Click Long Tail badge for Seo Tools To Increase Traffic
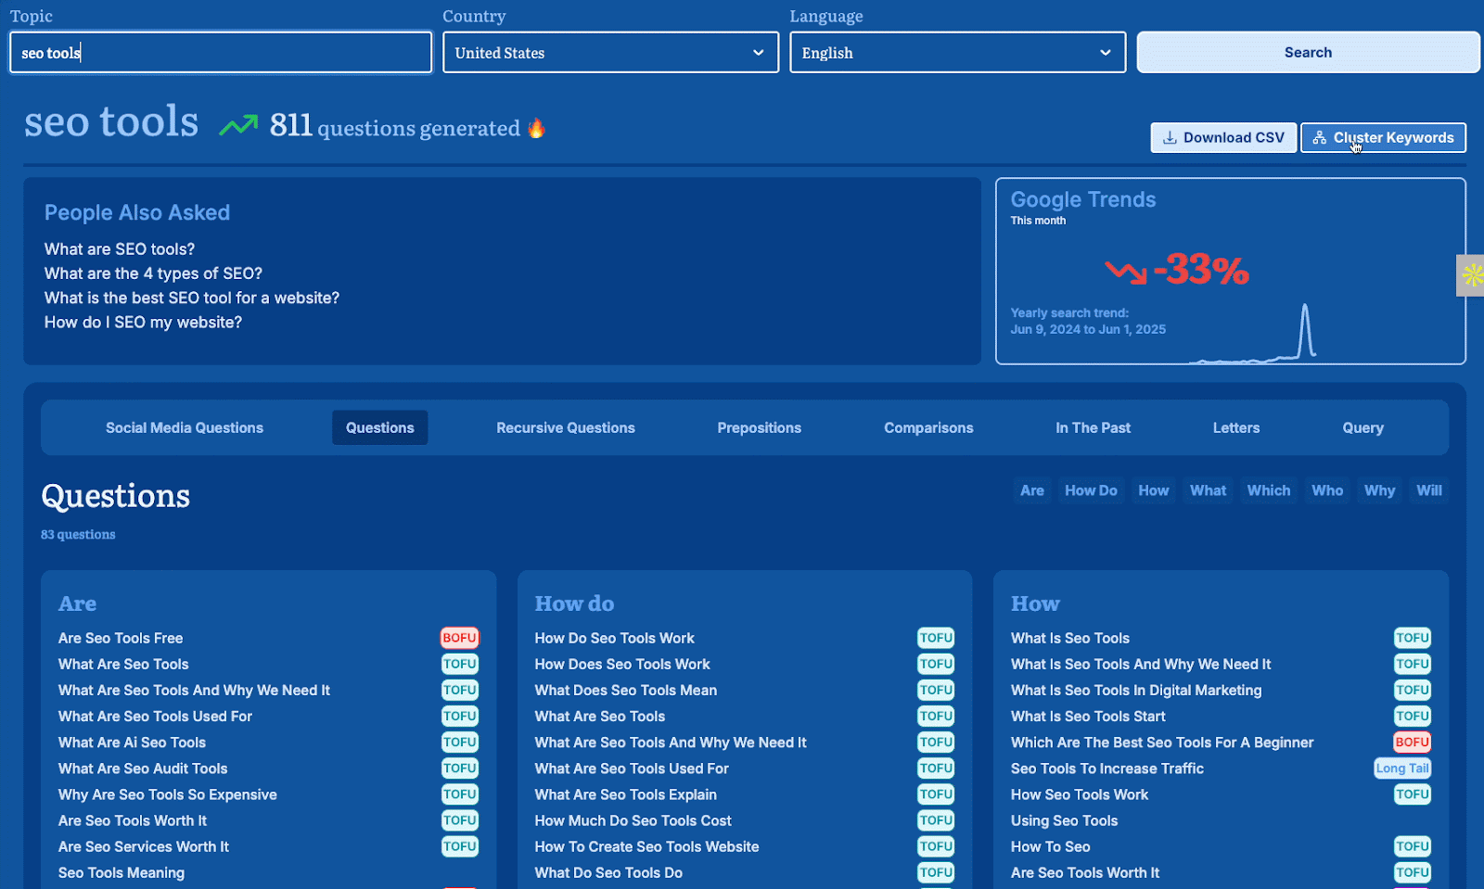 point(1402,768)
